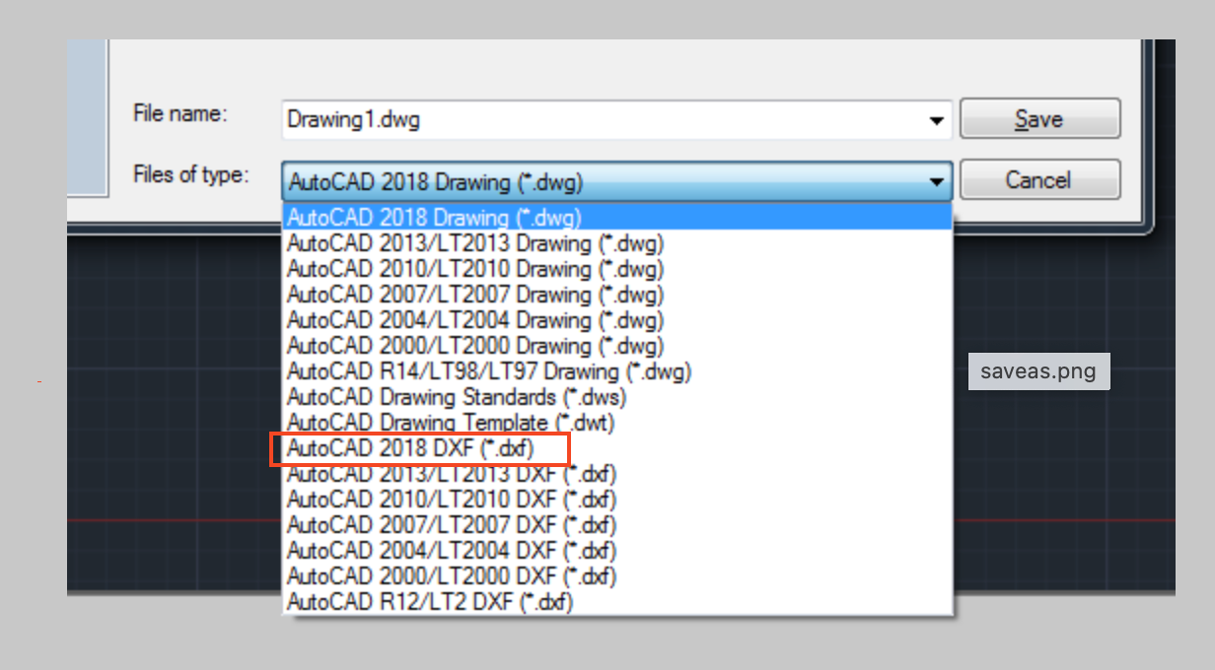
Task: Click the Save button
Action: pos(1039,119)
